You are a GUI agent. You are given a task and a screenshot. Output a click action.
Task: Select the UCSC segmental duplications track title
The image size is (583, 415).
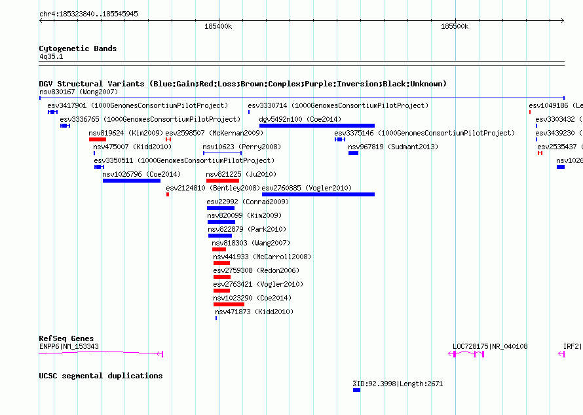101,376
